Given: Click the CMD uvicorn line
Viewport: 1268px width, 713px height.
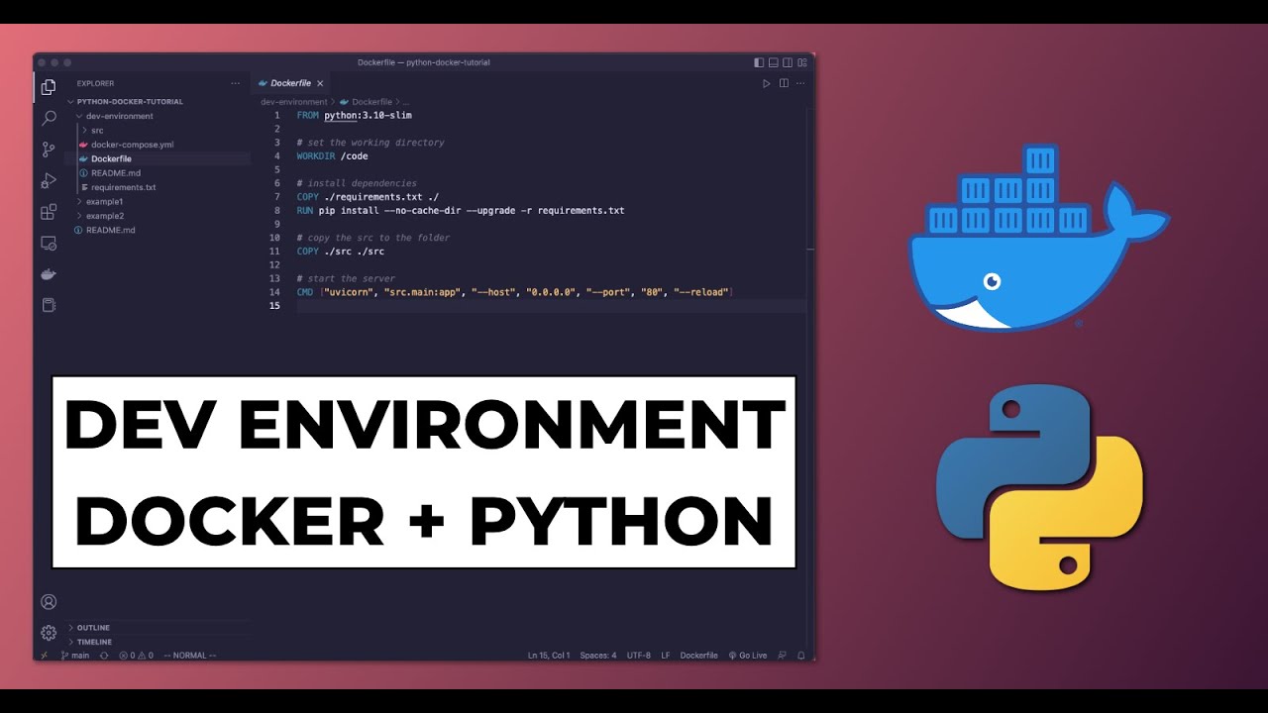Looking at the screenshot, I should 514,292.
